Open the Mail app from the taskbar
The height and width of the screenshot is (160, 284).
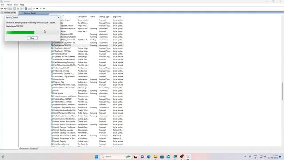[169, 156]
